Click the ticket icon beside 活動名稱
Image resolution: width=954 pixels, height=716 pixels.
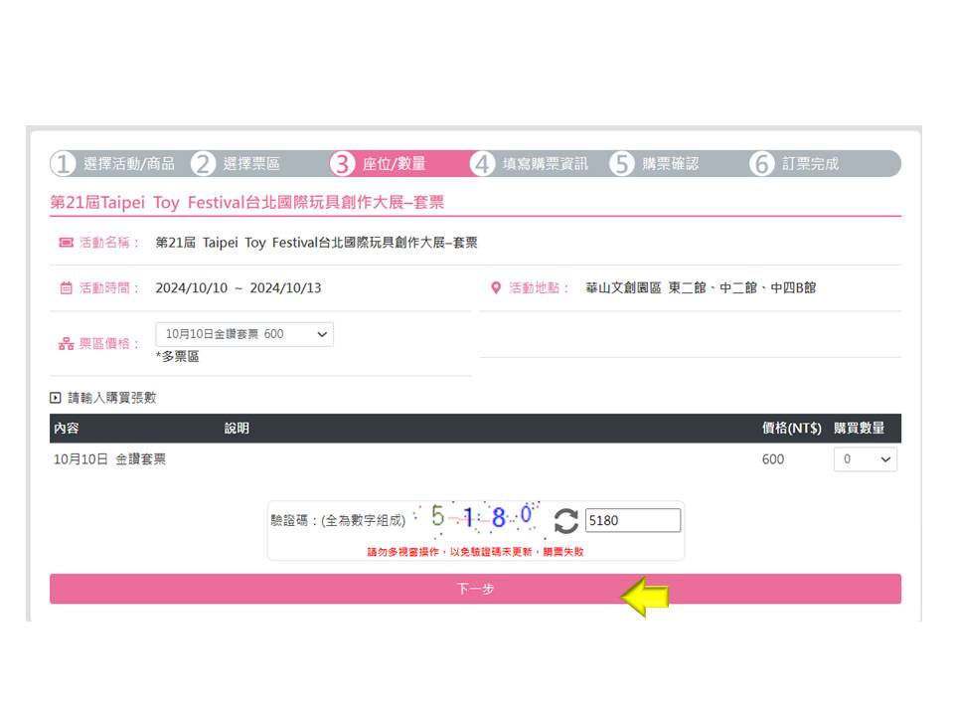point(66,243)
